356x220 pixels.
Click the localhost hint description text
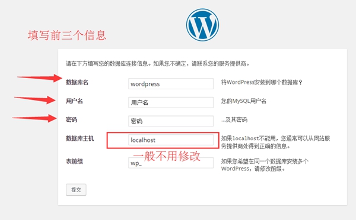pyautogui.click(x=276, y=142)
